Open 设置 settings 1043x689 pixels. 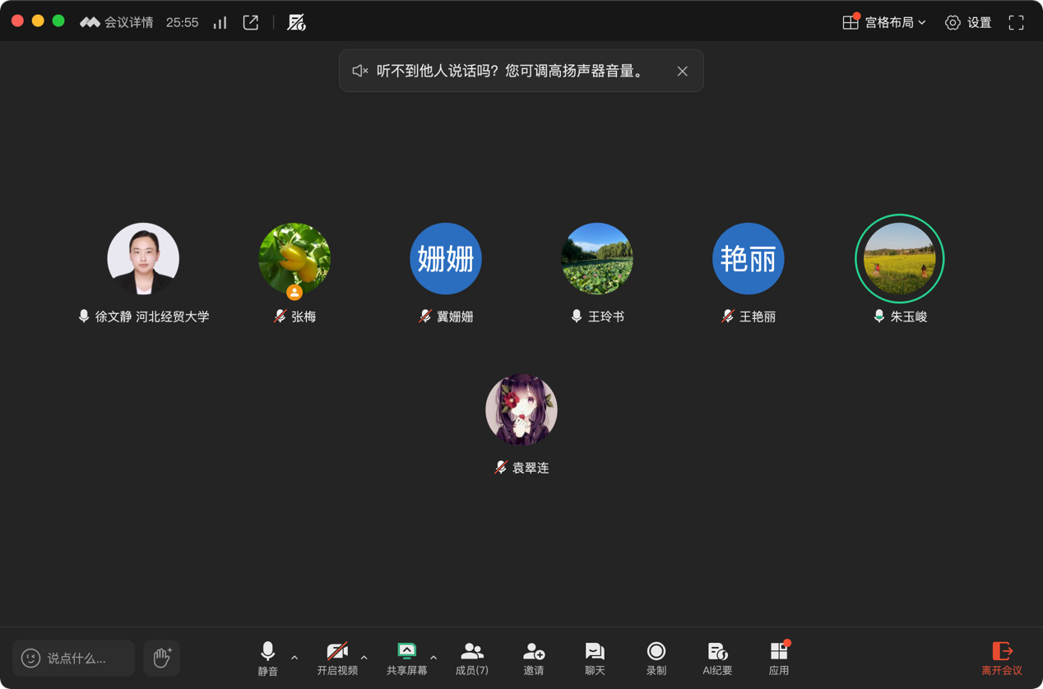968,22
